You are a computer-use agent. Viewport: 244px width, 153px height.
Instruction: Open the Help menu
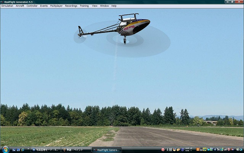point(114,6)
